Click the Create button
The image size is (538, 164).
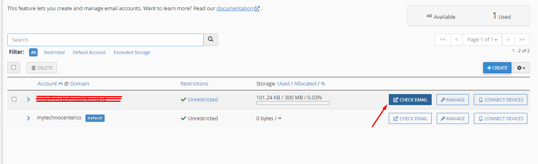pyautogui.click(x=497, y=68)
